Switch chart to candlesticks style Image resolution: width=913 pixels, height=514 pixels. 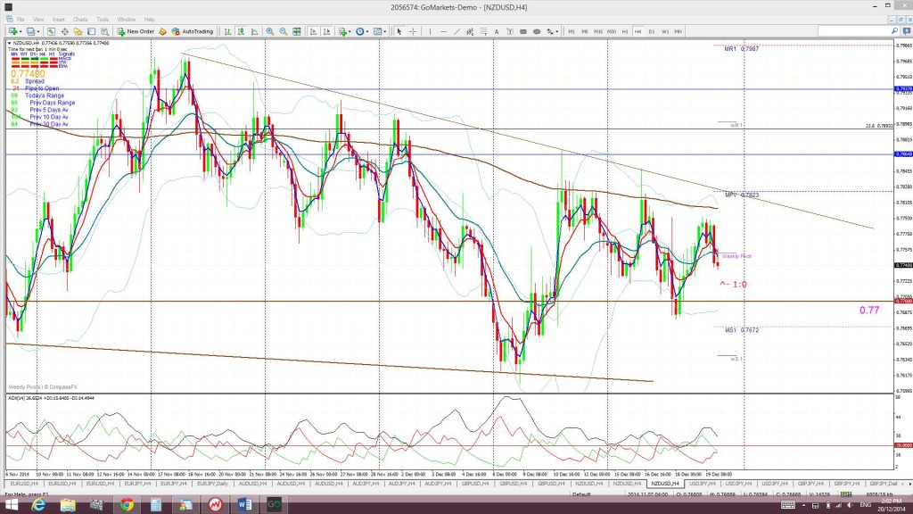click(241, 31)
